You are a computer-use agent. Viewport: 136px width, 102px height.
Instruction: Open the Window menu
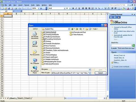44,5
